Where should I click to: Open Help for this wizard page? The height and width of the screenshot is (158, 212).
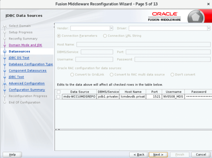[12, 155]
